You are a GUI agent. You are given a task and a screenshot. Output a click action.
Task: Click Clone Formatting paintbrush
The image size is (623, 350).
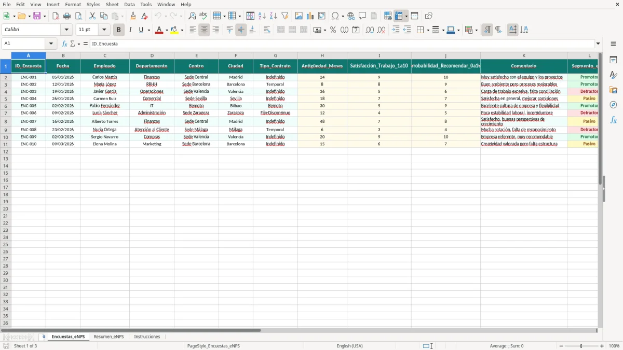pos(133,16)
